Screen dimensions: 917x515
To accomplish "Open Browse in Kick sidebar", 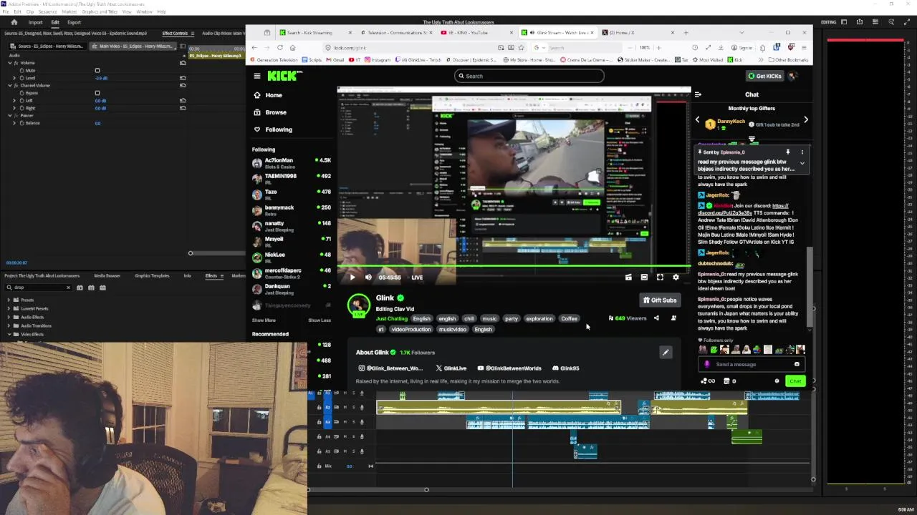I will click(276, 112).
